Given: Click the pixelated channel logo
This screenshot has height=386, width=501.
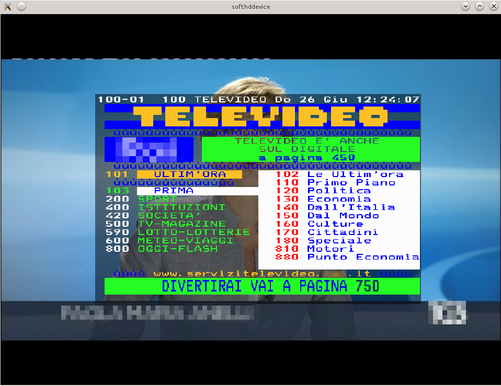Looking at the screenshot, I should [x=447, y=312].
